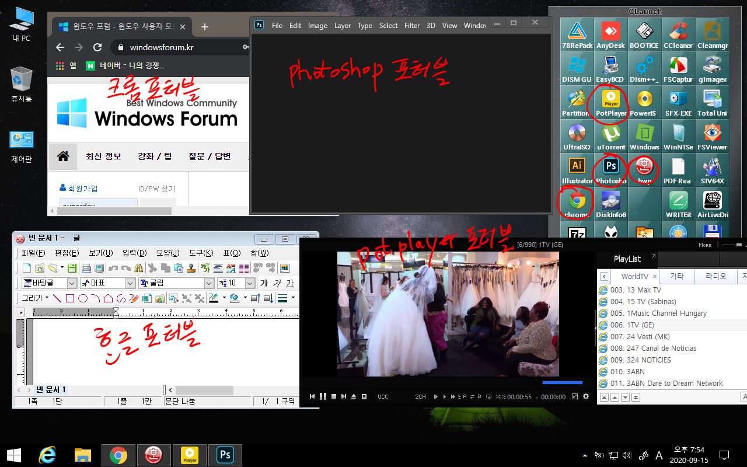
Task: Select the rectangle drawing tool in Hangul
Action: [x=70, y=298]
